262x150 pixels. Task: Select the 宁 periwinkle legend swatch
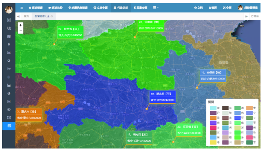pos(250,113)
